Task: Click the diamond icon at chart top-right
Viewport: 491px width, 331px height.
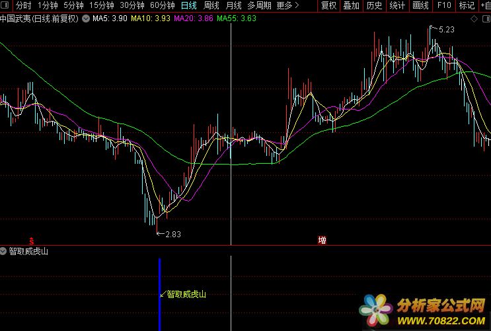Action: 474,19
